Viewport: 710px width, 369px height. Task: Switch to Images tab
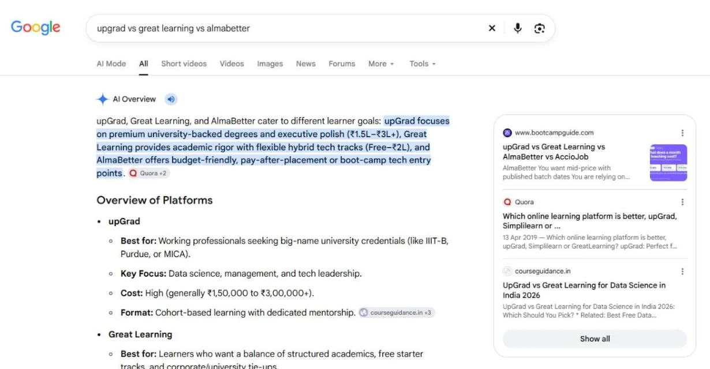pos(270,64)
